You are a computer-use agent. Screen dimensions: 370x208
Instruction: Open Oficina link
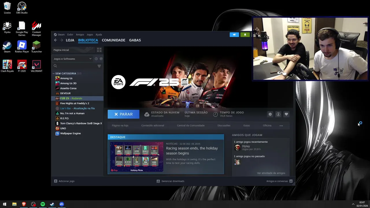point(267,125)
